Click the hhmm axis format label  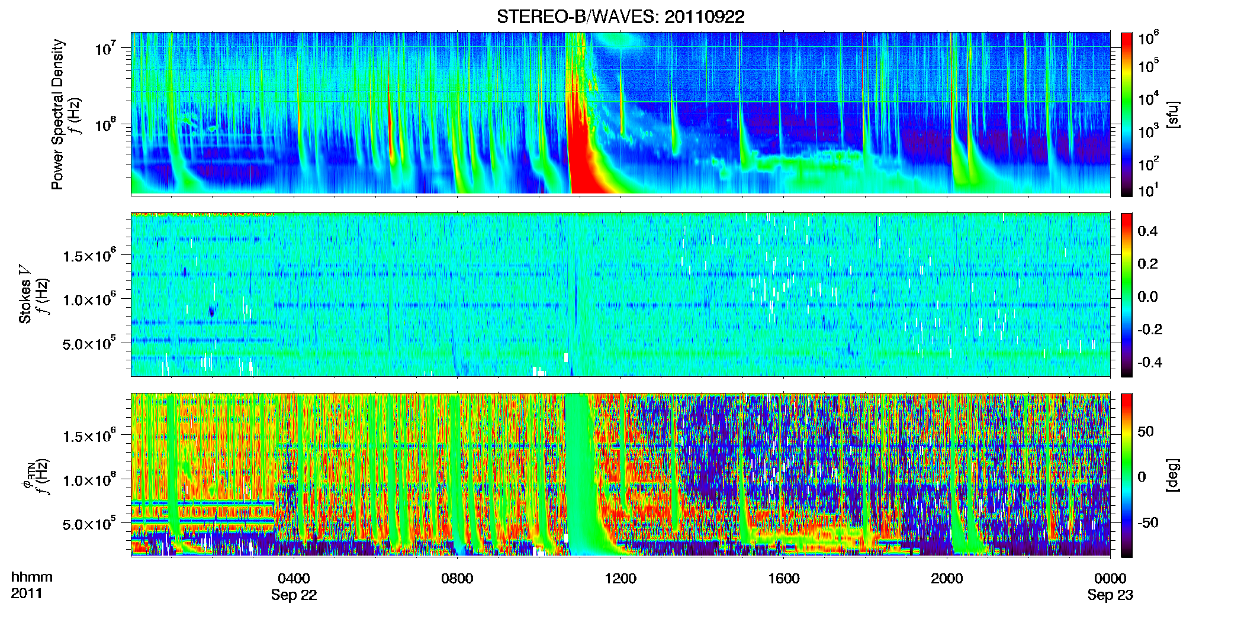tap(32, 577)
